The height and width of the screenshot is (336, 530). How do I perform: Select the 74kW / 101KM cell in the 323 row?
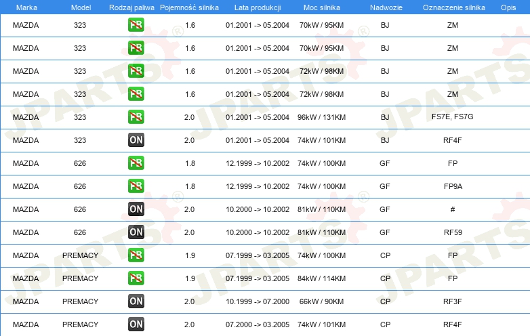point(321,140)
